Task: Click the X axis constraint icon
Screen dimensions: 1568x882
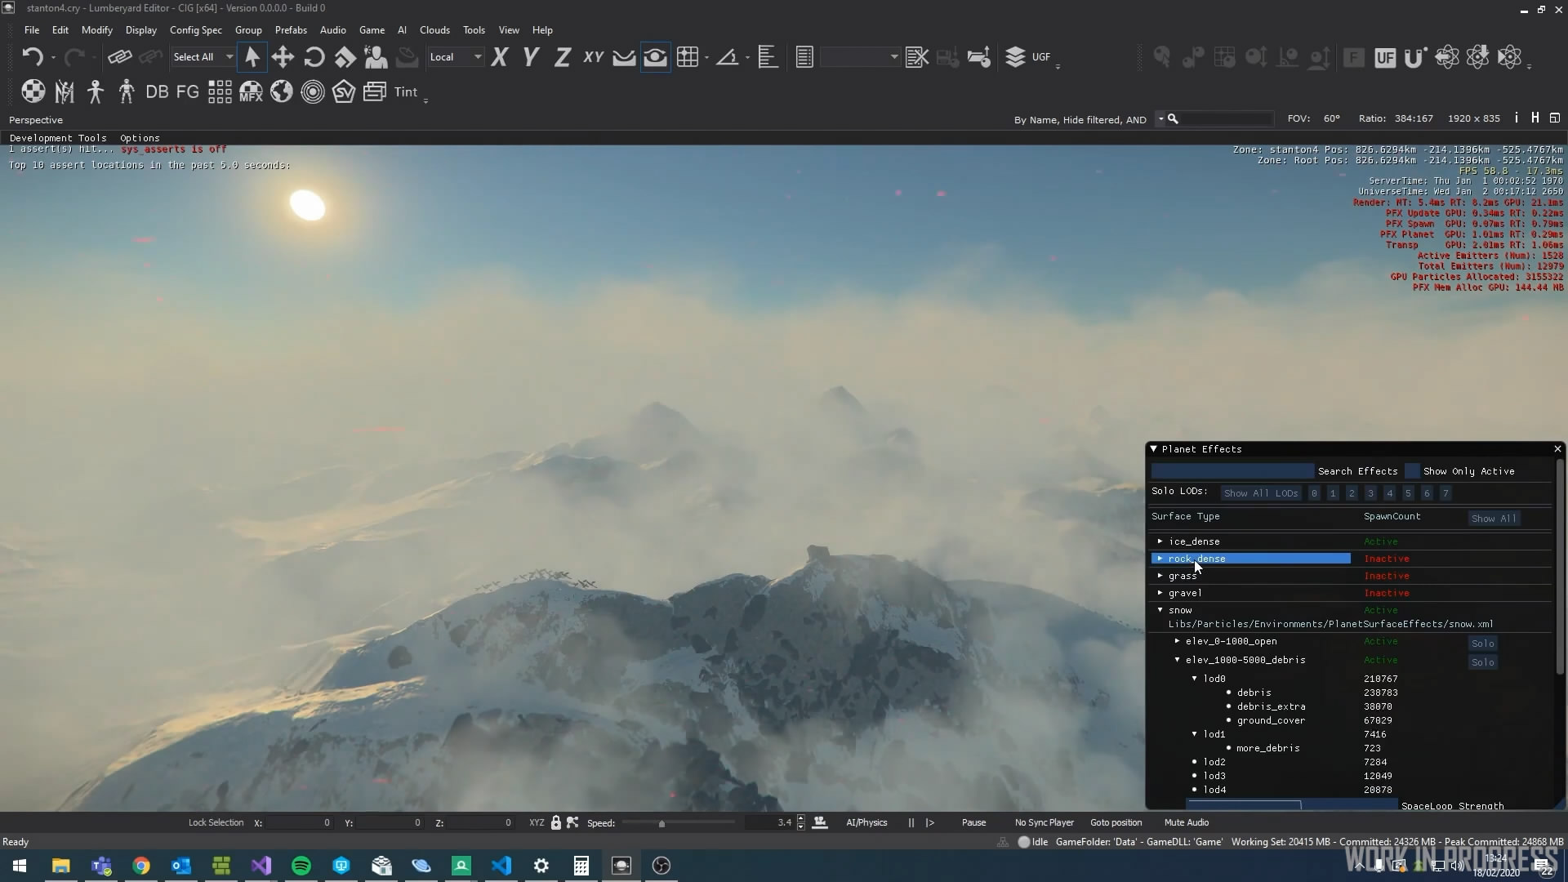Action: click(x=499, y=57)
